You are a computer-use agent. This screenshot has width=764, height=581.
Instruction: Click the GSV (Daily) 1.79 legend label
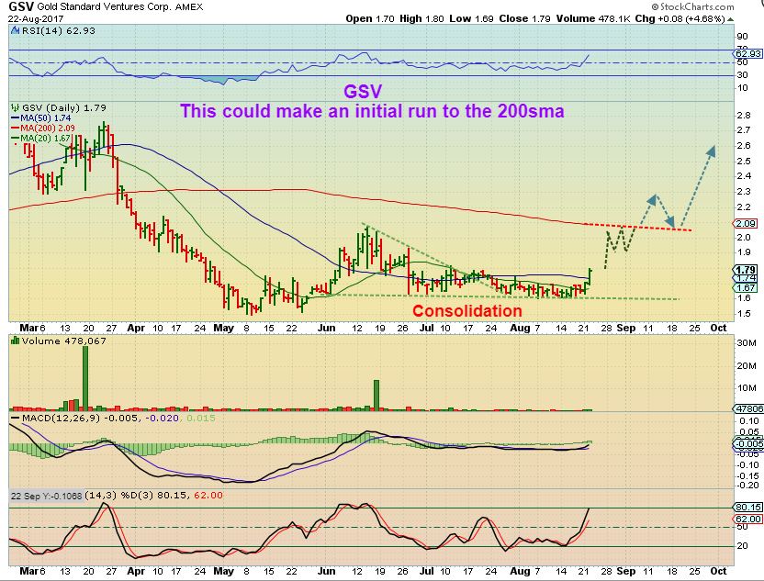[x=64, y=107]
